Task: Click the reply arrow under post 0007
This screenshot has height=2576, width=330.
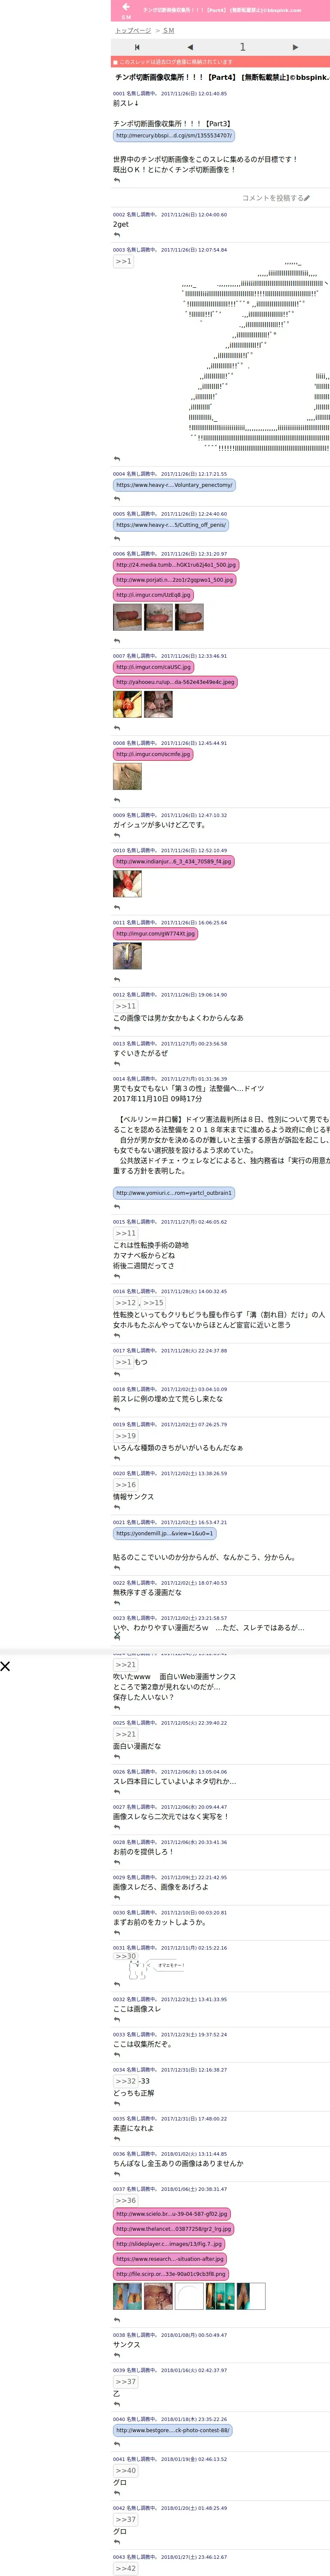Action: 117,728
